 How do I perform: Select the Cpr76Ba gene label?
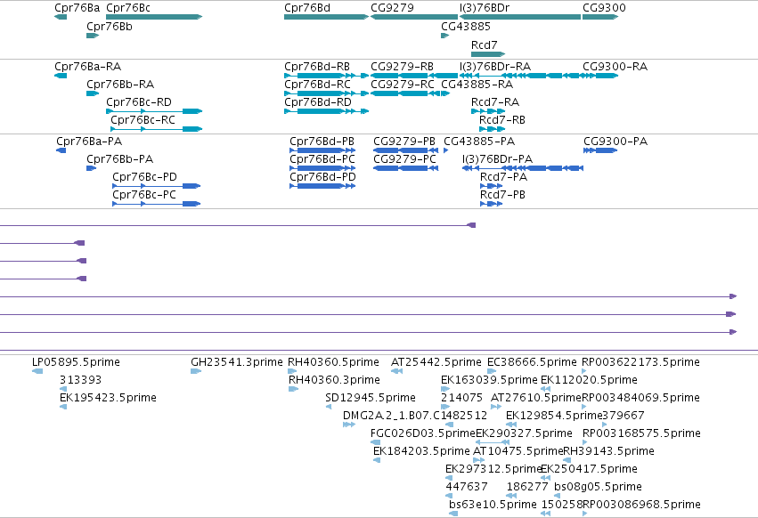[77, 8]
